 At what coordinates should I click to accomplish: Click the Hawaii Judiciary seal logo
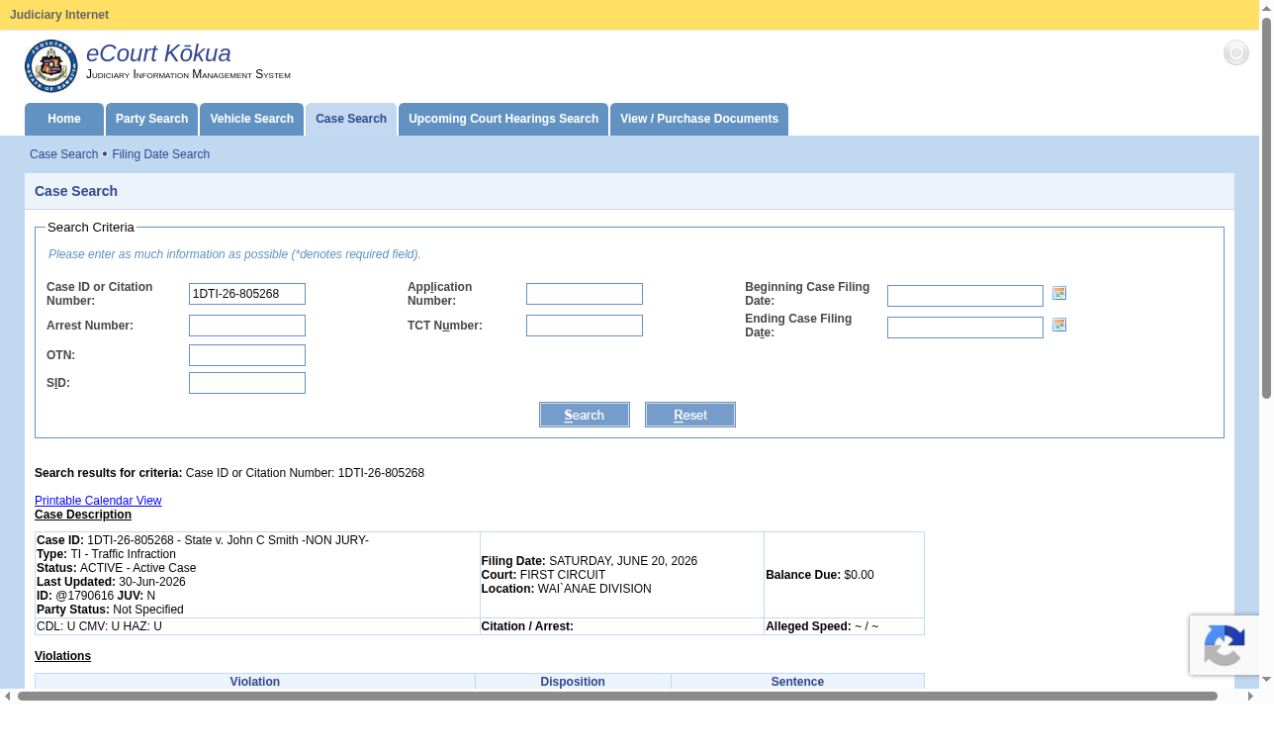pyautogui.click(x=51, y=66)
